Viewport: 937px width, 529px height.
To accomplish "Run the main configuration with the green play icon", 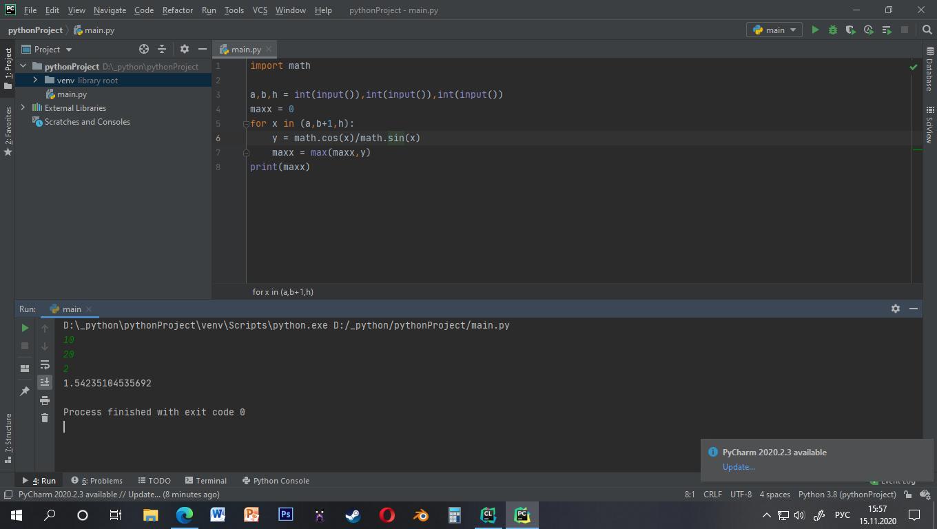I will click(x=815, y=30).
